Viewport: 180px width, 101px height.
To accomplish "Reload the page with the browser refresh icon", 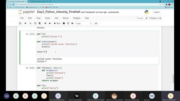I will coord(13,4).
